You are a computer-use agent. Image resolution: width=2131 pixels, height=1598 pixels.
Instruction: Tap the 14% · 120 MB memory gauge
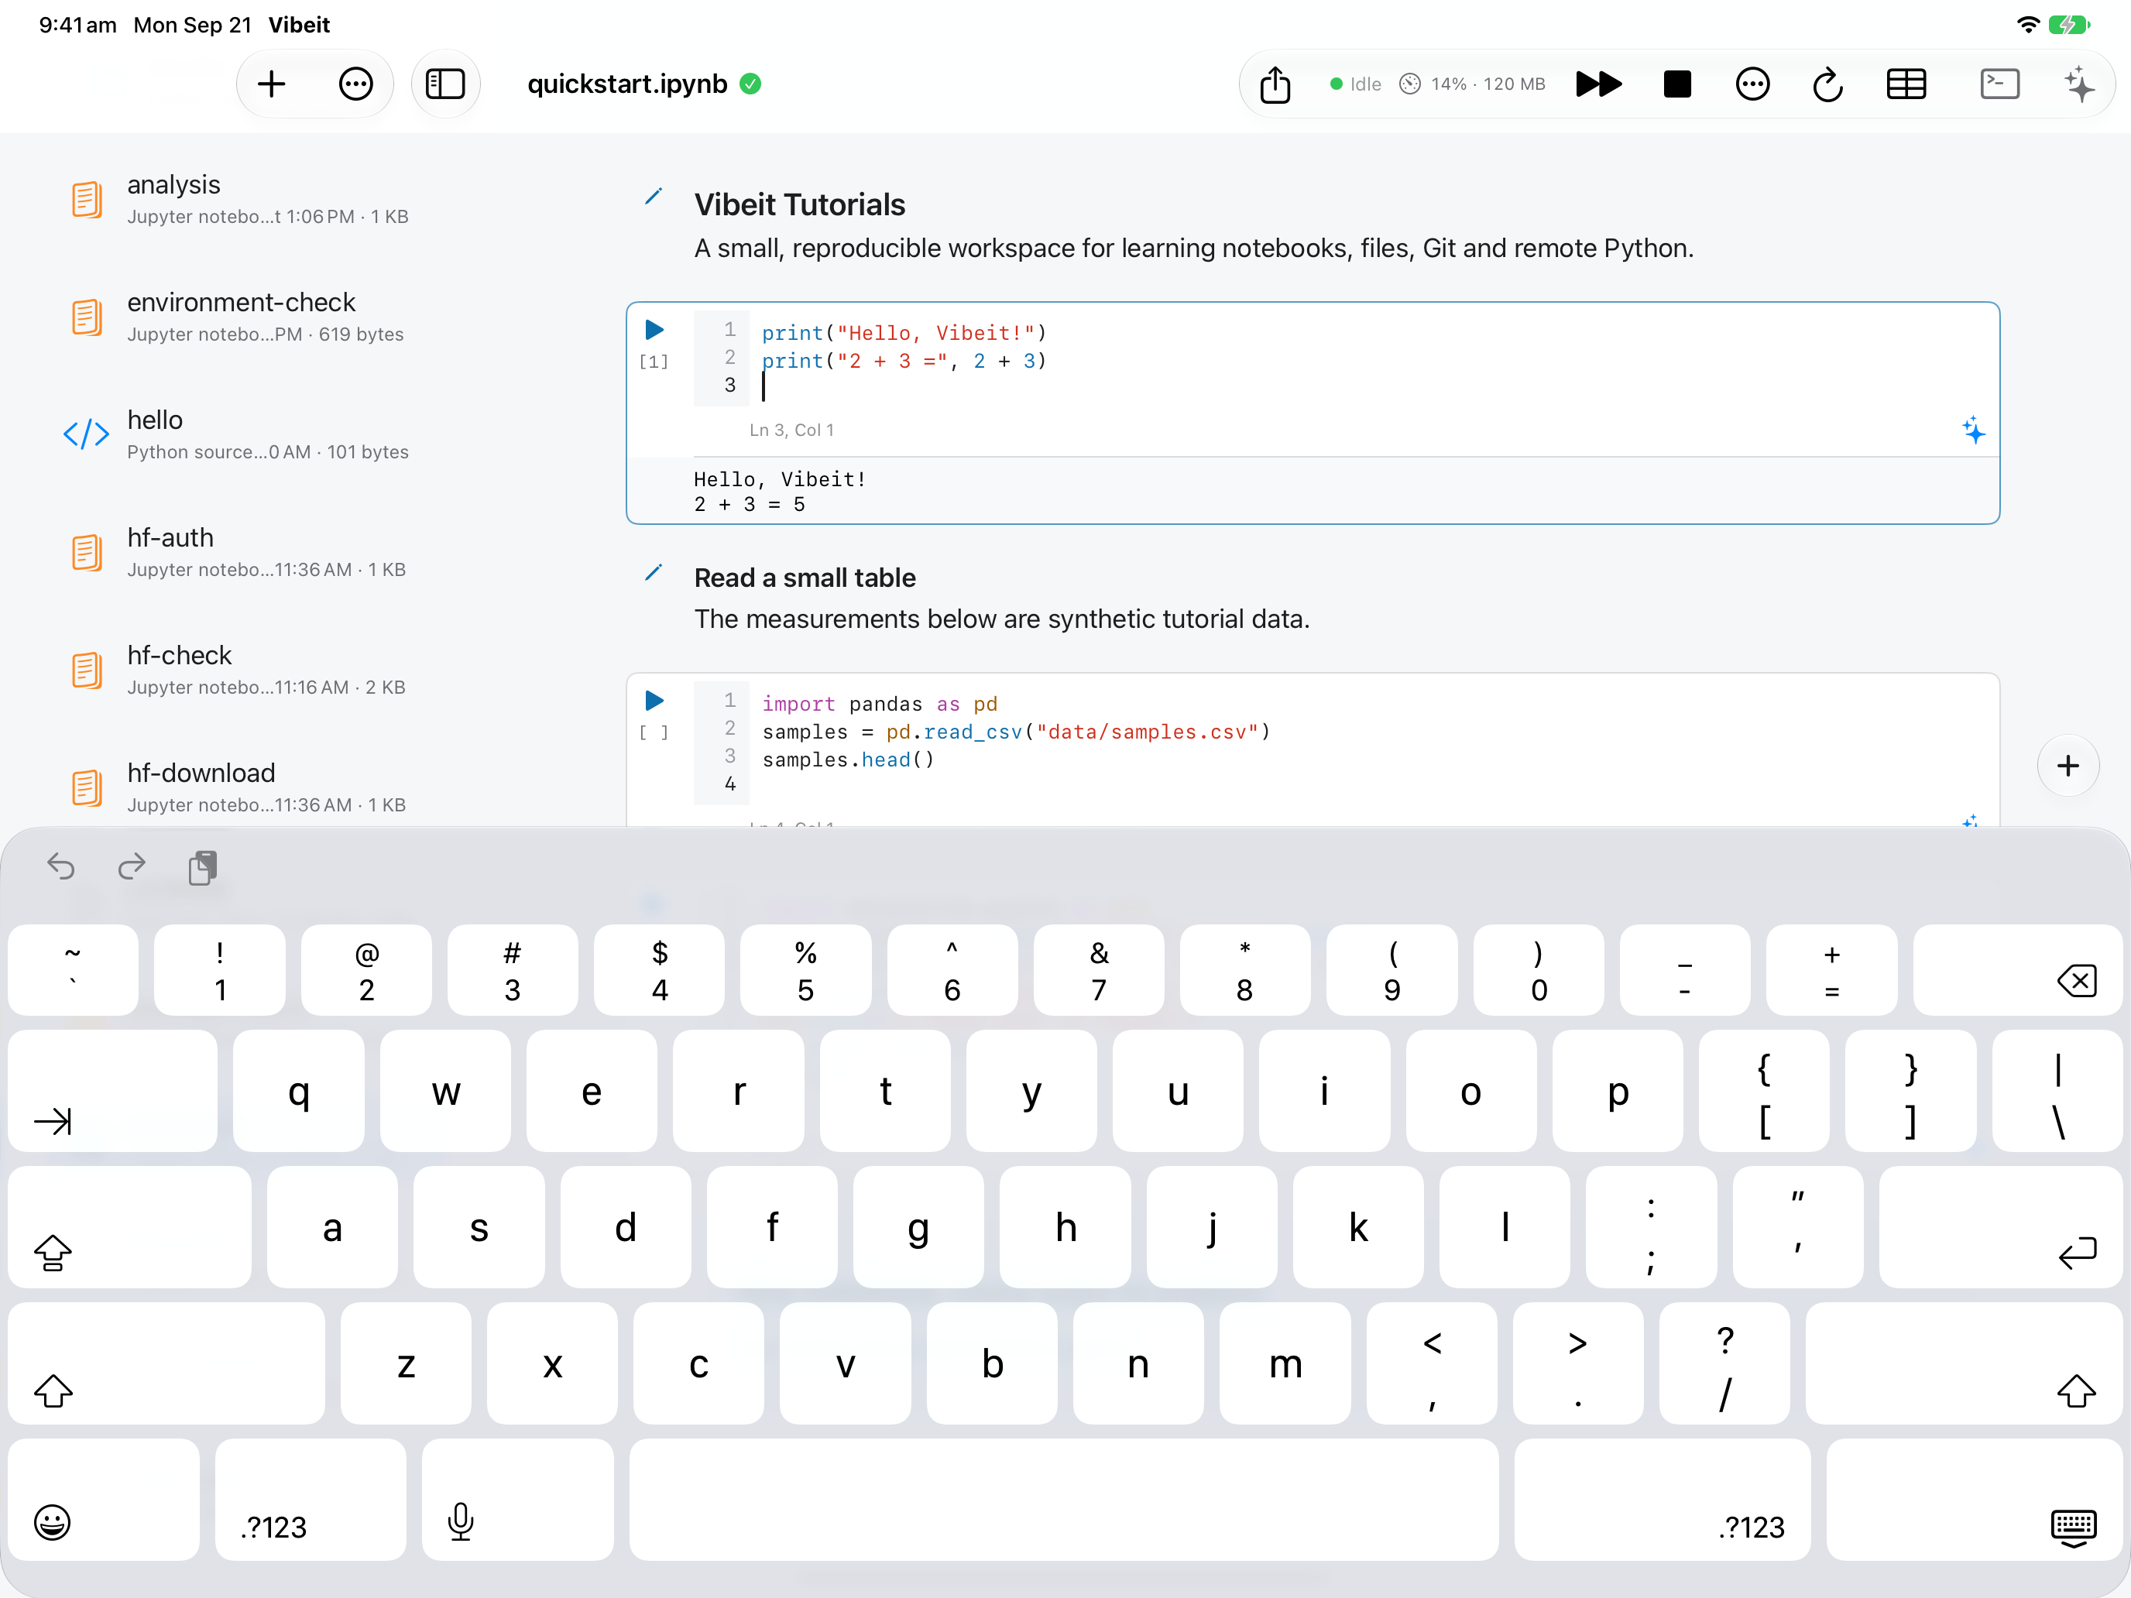coord(1472,84)
